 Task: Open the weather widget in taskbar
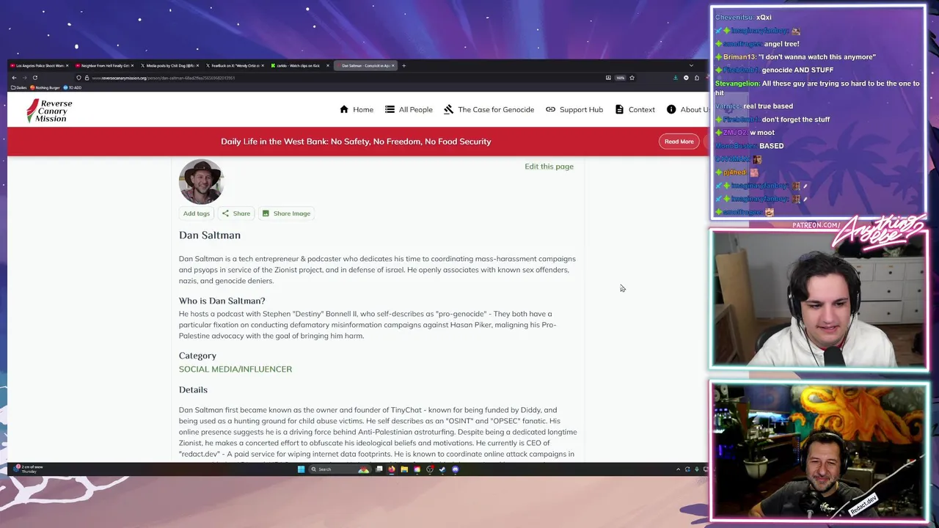tap(28, 469)
